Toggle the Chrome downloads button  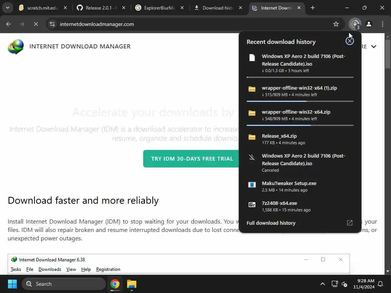[355, 24]
